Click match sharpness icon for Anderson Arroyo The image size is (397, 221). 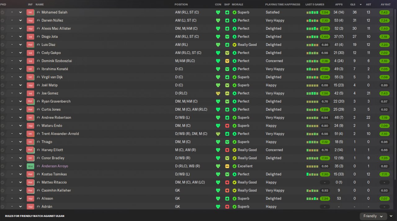(227, 166)
